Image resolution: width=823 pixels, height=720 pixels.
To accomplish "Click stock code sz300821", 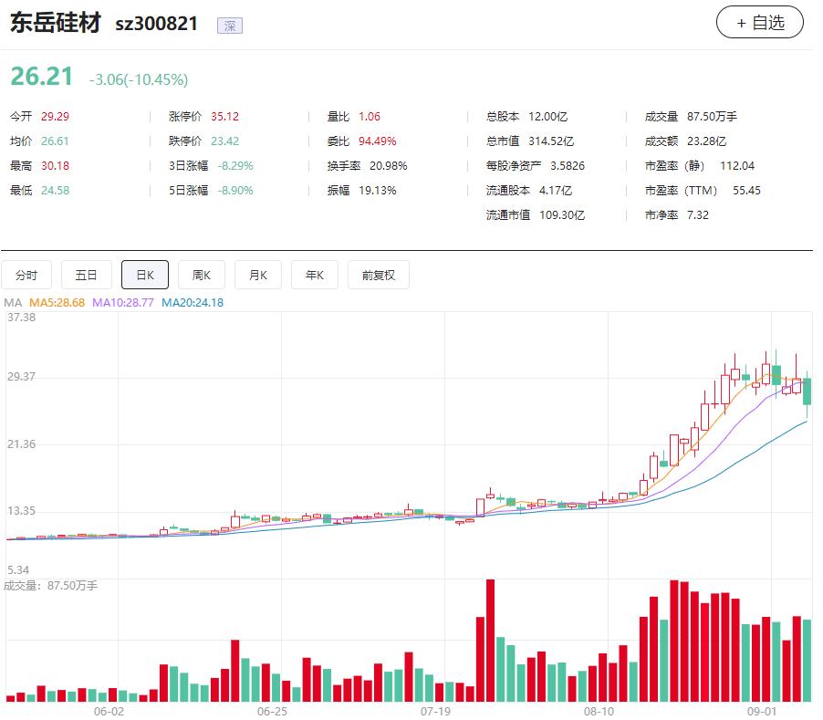I will coord(156,24).
